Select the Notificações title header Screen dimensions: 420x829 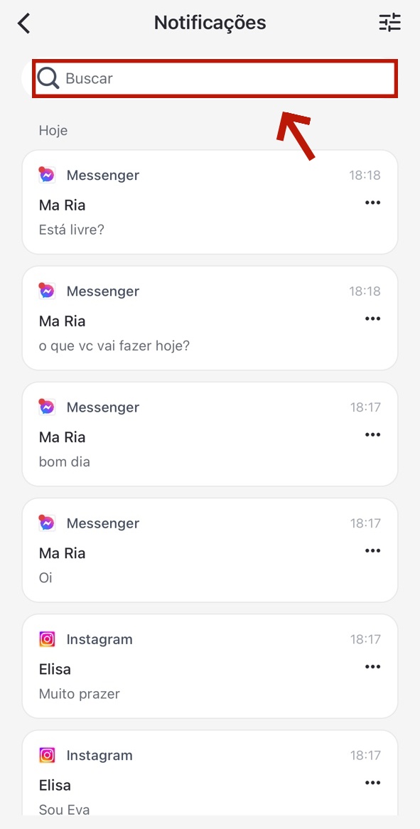coord(210,22)
